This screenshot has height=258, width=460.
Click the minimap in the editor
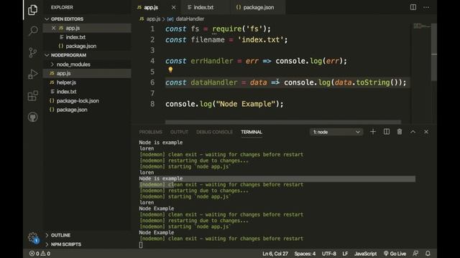pos(421,27)
